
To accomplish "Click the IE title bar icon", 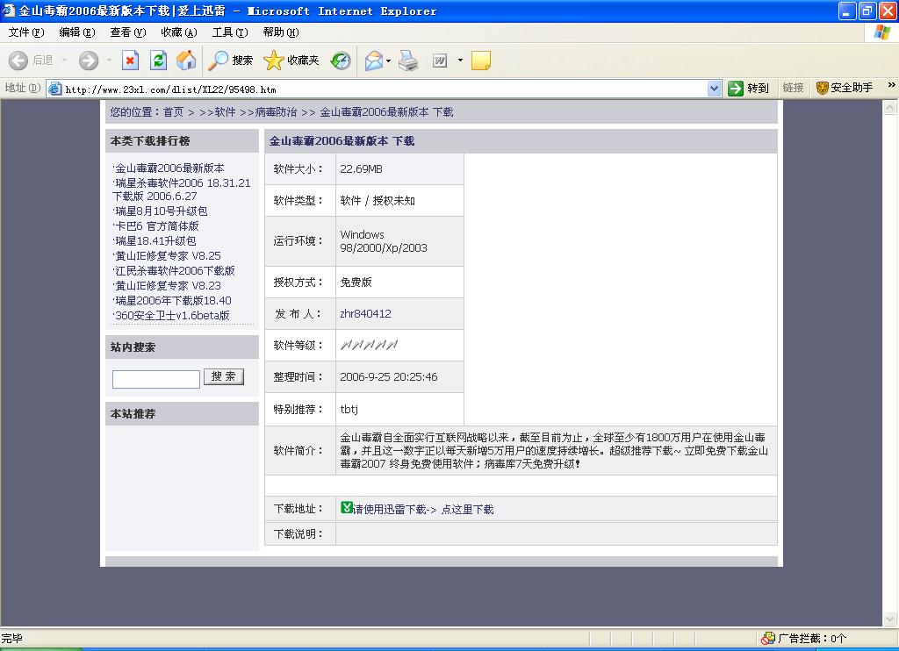I will coord(8,10).
